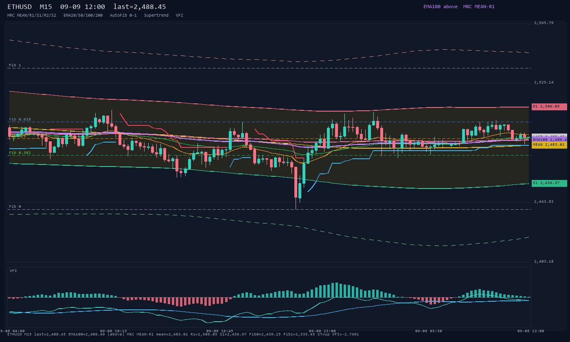Click the R1 2,509.05 price tag
Image resolution: width=570 pixels, height=342 pixels.
pyautogui.click(x=549, y=107)
